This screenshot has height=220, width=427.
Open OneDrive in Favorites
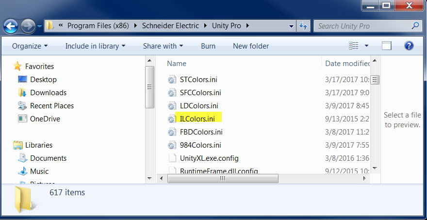45,119
